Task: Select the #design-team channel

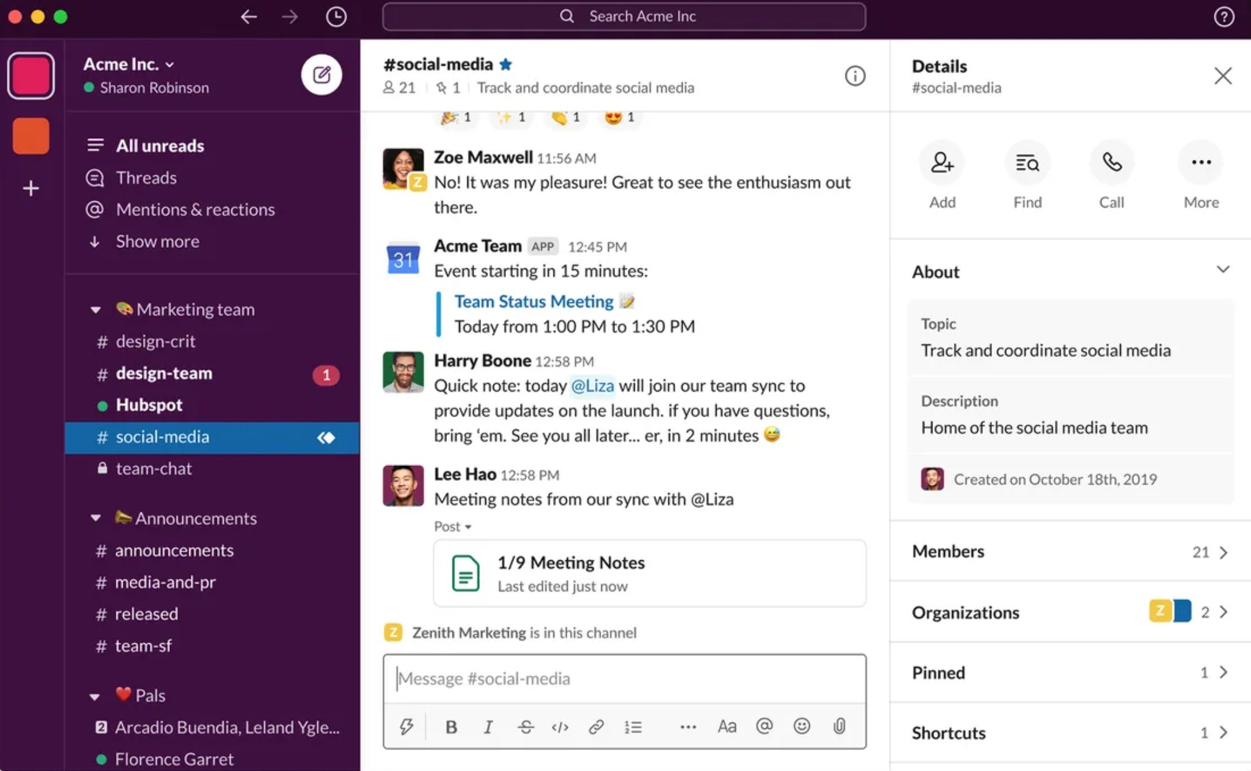Action: pyautogui.click(x=166, y=374)
